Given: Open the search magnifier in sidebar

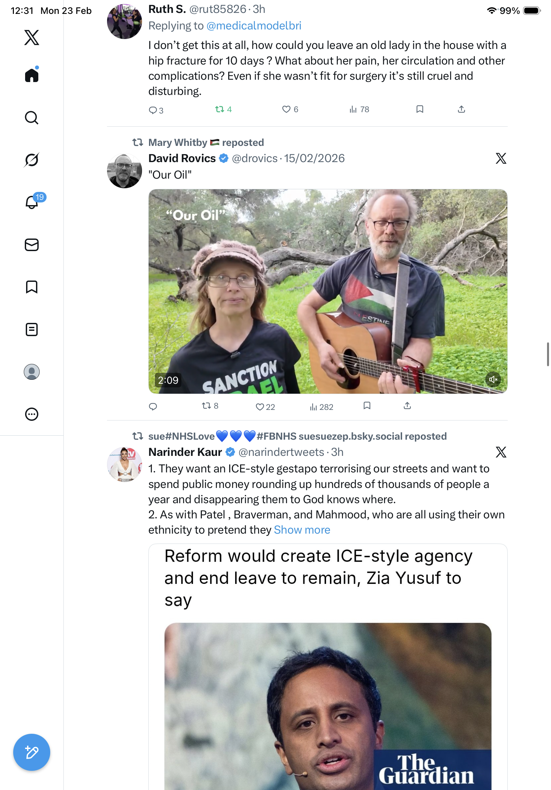Looking at the screenshot, I should coord(32,118).
